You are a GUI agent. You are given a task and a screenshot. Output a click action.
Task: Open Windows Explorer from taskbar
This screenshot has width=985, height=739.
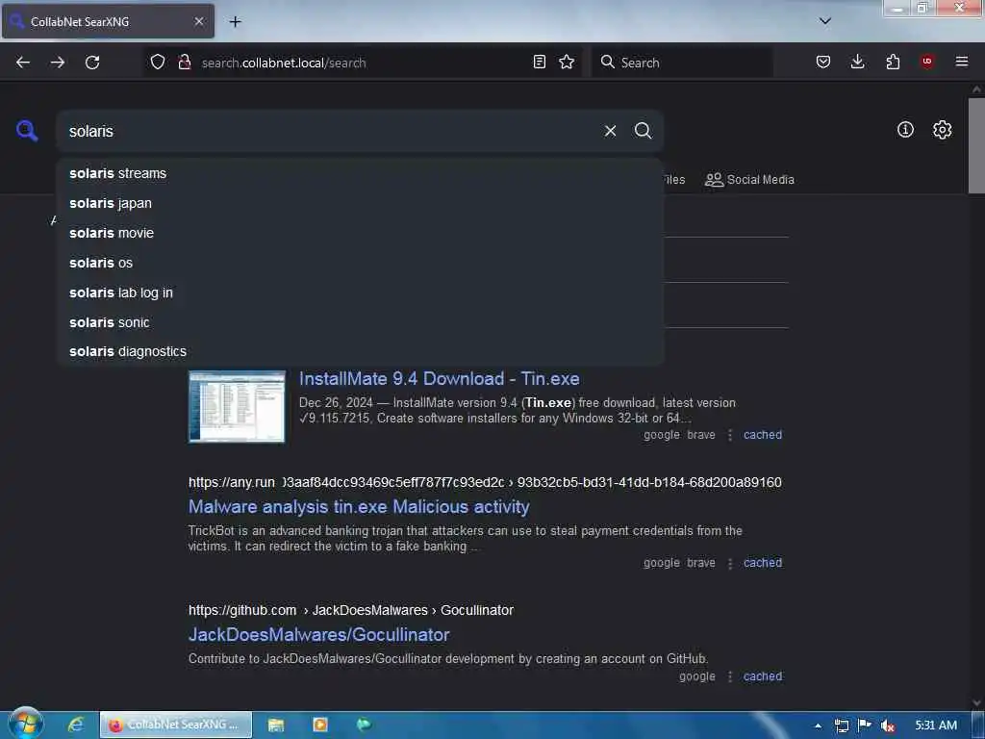[276, 725]
